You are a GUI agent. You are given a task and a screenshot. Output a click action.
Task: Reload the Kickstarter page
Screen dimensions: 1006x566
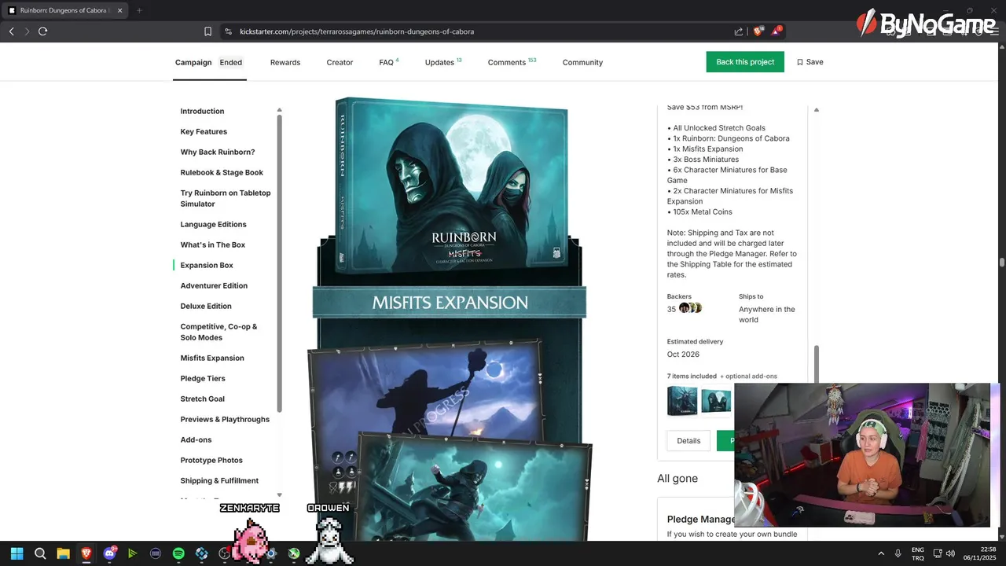(42, 31)
